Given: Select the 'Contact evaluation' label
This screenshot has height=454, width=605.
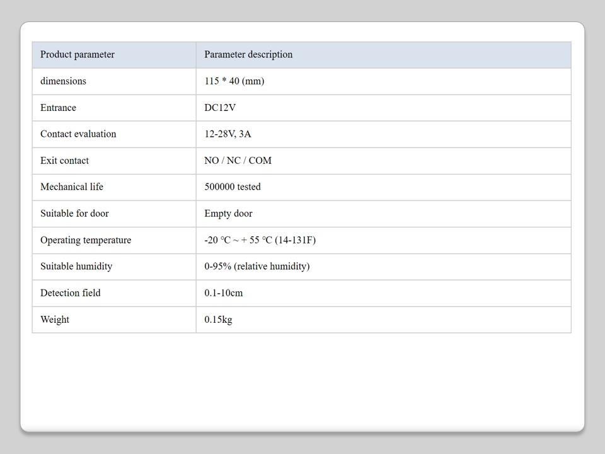Looking at the screenshot, I should pos(78,134).
